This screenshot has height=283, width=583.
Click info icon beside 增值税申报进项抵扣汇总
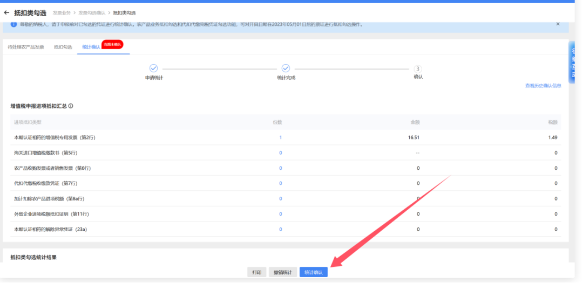click(71, 106)
